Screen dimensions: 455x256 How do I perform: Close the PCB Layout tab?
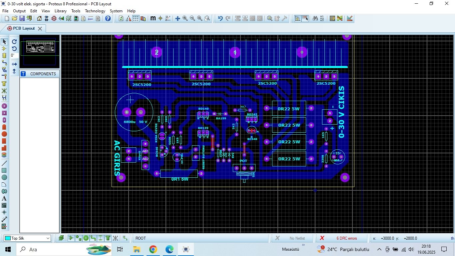40,29
